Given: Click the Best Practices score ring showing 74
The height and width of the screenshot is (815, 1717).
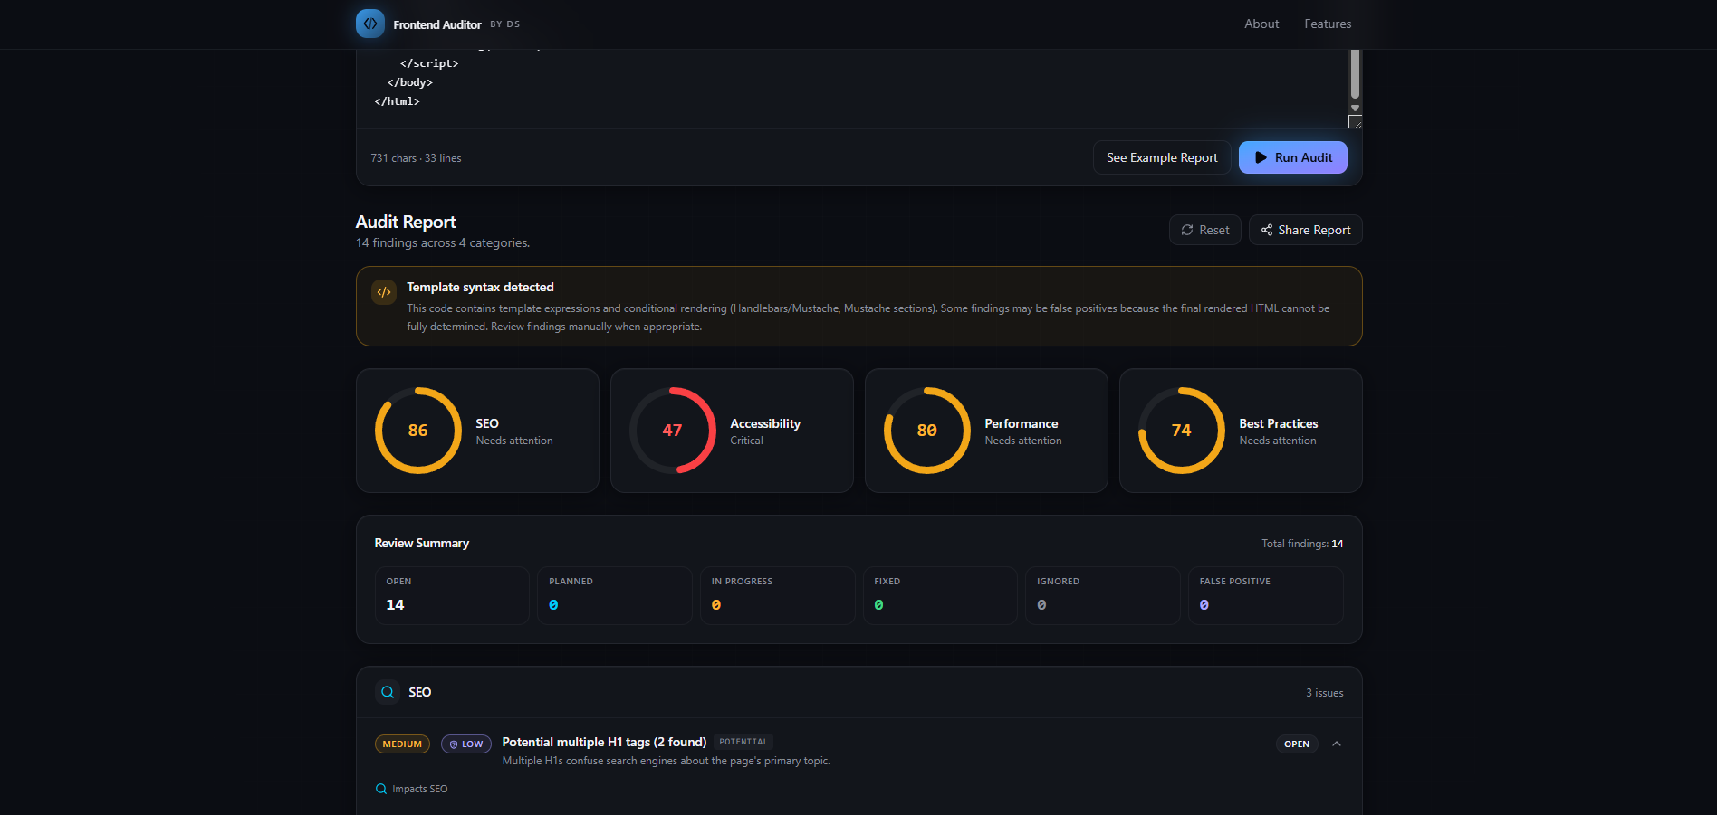Looking at the screenshot, I should coord(1182,431).
